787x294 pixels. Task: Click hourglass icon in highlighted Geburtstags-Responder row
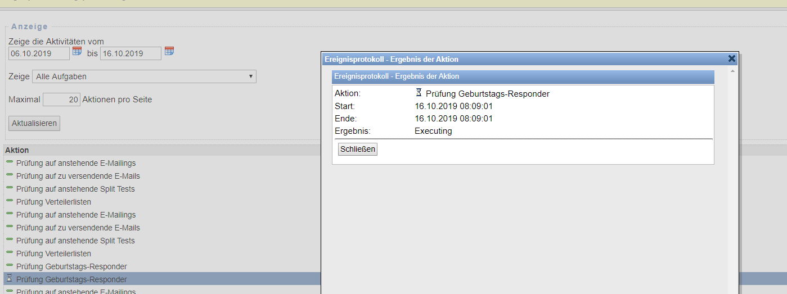pos(9,279)
